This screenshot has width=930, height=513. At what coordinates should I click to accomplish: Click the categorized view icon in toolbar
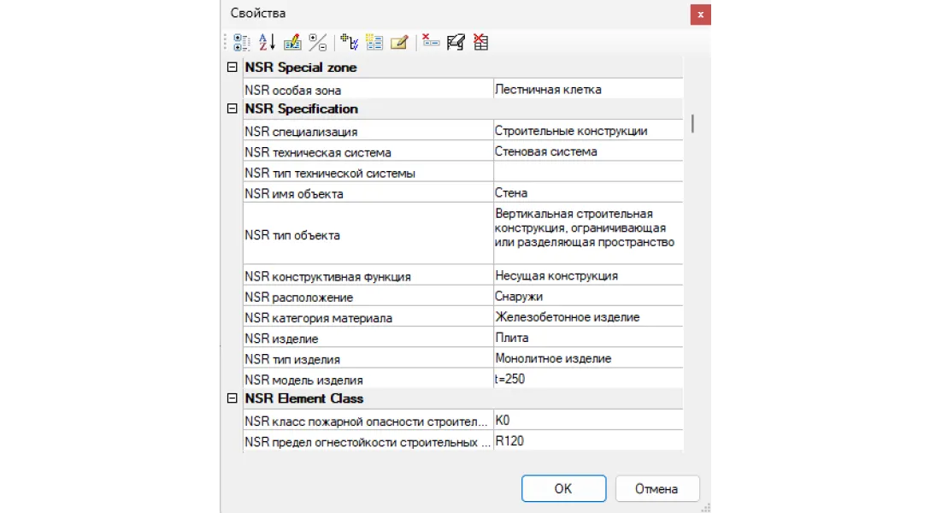click(x=241, y=41)
